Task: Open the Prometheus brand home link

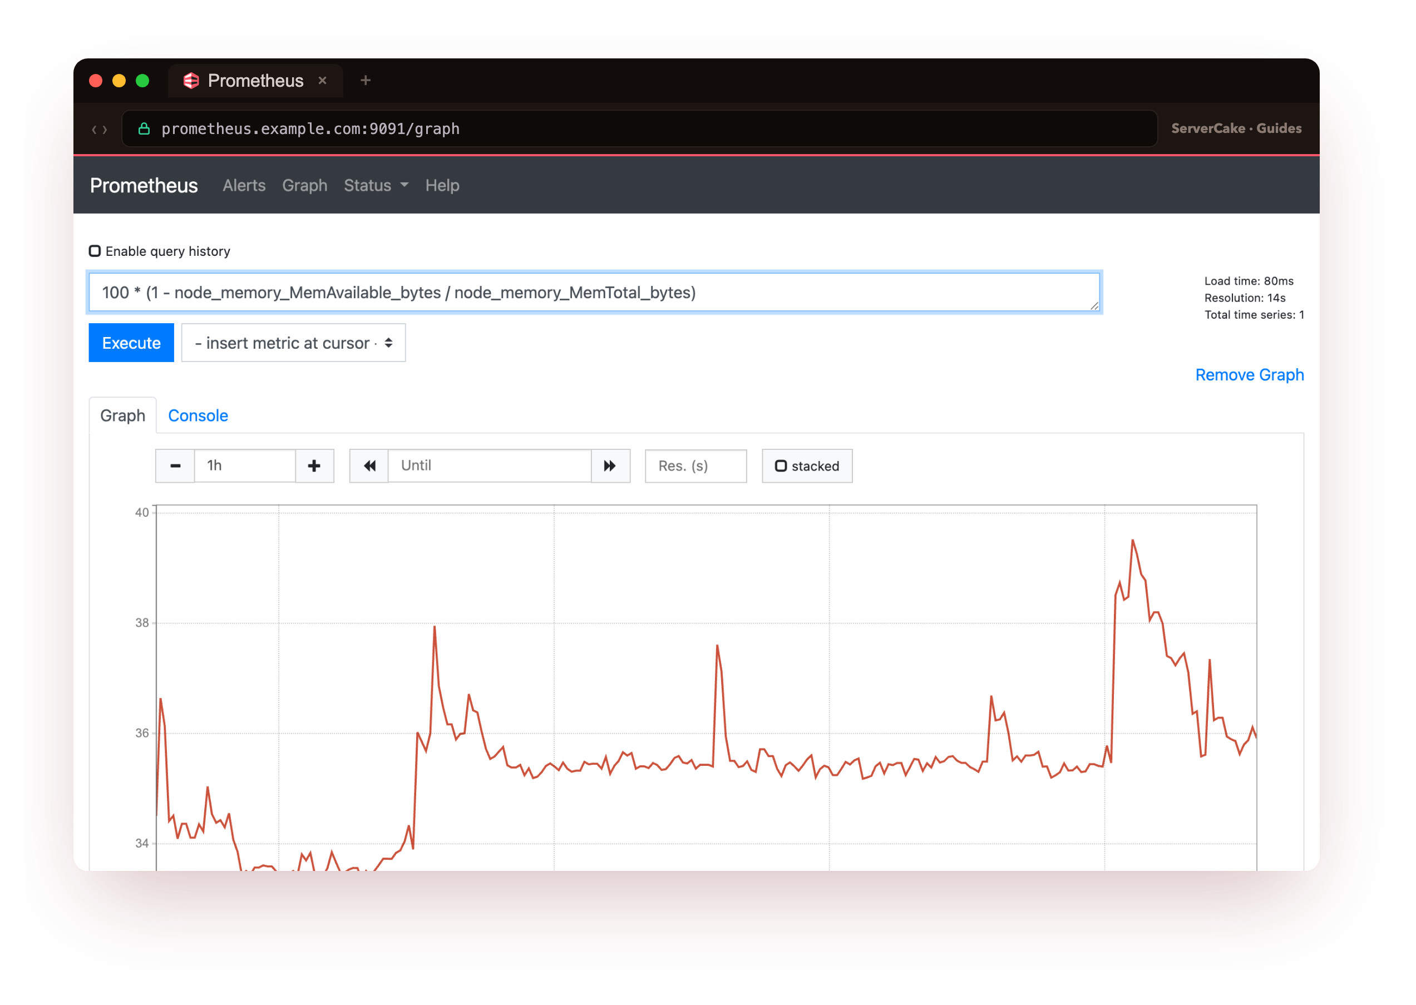Action: coord(144,186)
